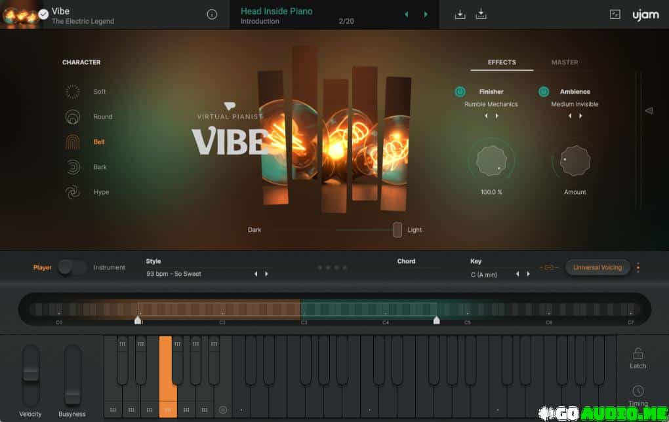The image size is (669, 422).
Task: Click the Universal Voicing button
Action: [x=598, y=267]
